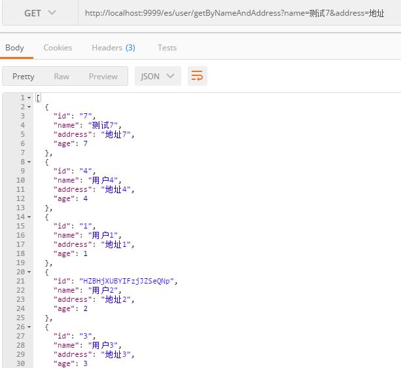
Task: Collapse the object at line 26
Action: [29, 327]
